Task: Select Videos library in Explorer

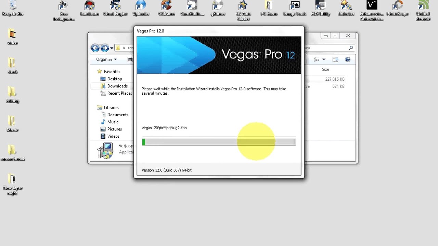Action: (110, 136)
